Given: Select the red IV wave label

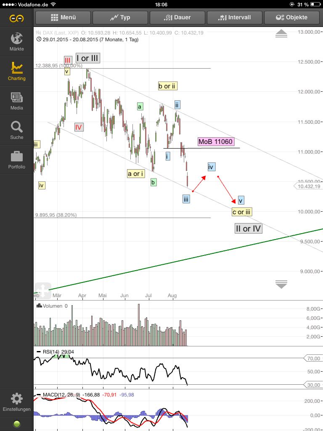Looking at the screenshot, I should (79, 127).
